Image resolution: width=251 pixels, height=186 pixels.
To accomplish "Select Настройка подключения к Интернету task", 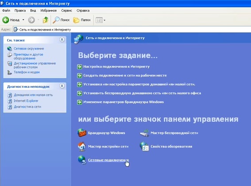I will point(116,66).
